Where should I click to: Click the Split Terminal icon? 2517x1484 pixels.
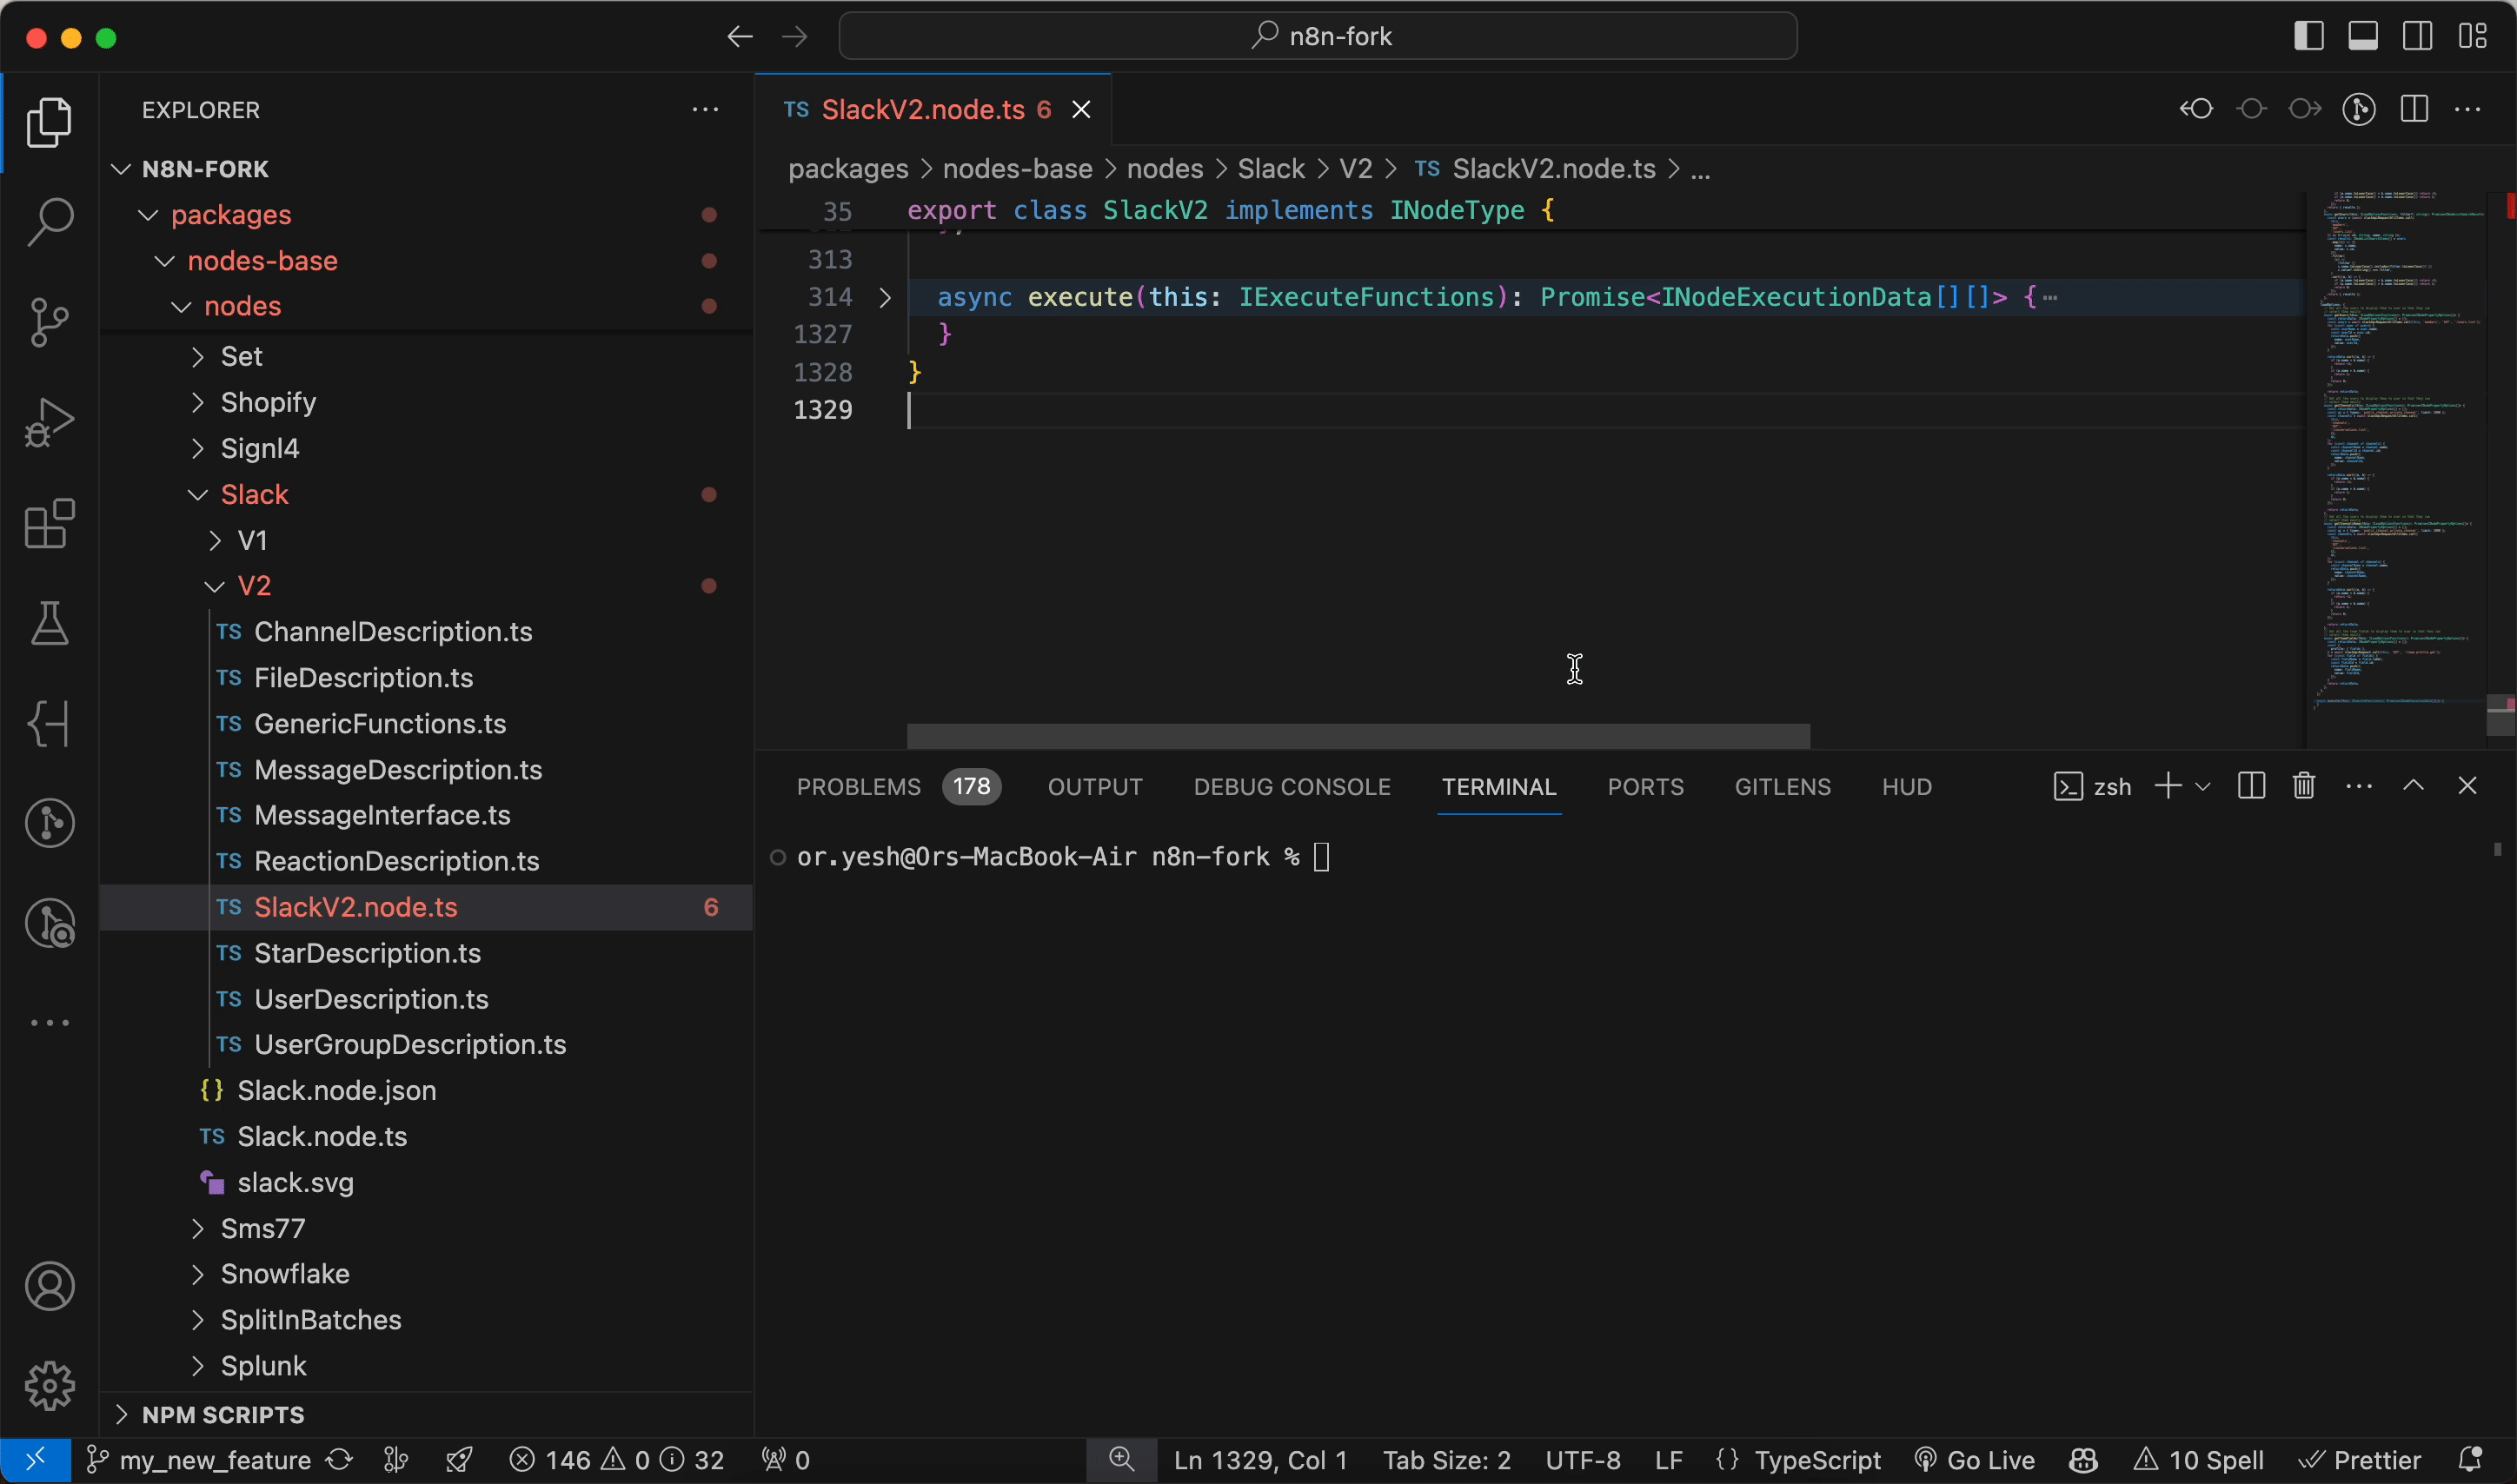click(x=2251, y=786)
